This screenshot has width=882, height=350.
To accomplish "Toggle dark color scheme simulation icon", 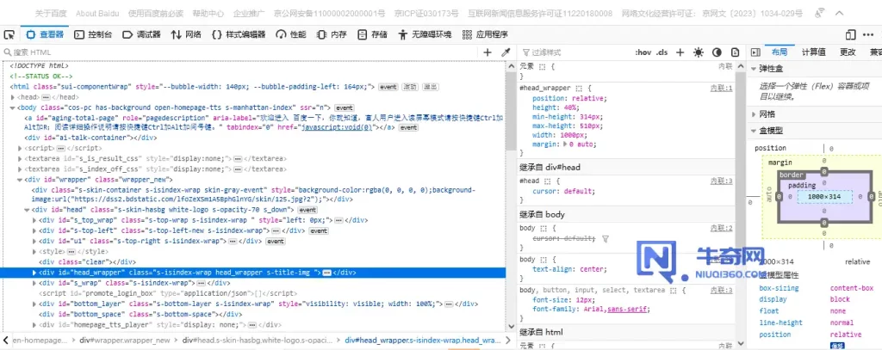I will (717, 52).
